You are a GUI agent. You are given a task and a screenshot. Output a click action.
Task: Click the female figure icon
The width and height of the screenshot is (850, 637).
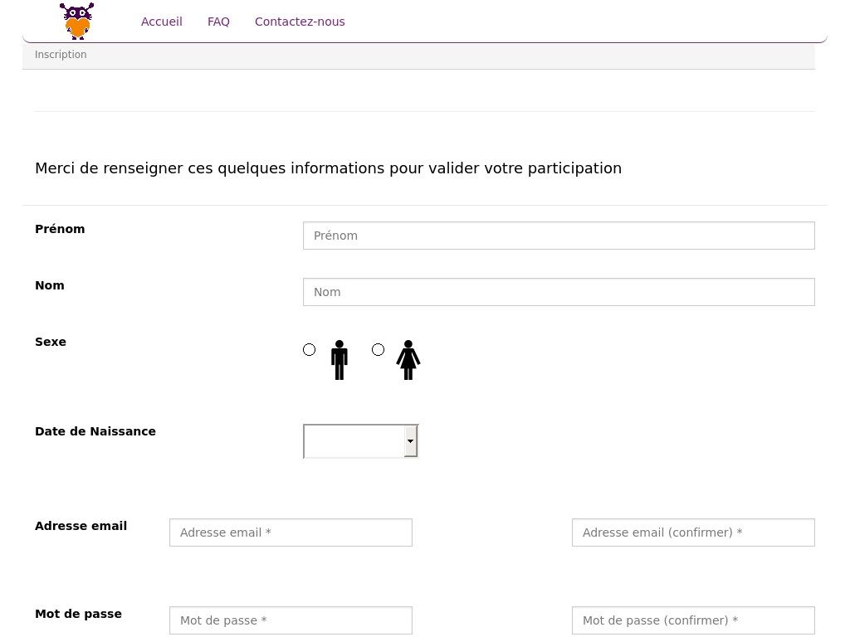point(408,360)
